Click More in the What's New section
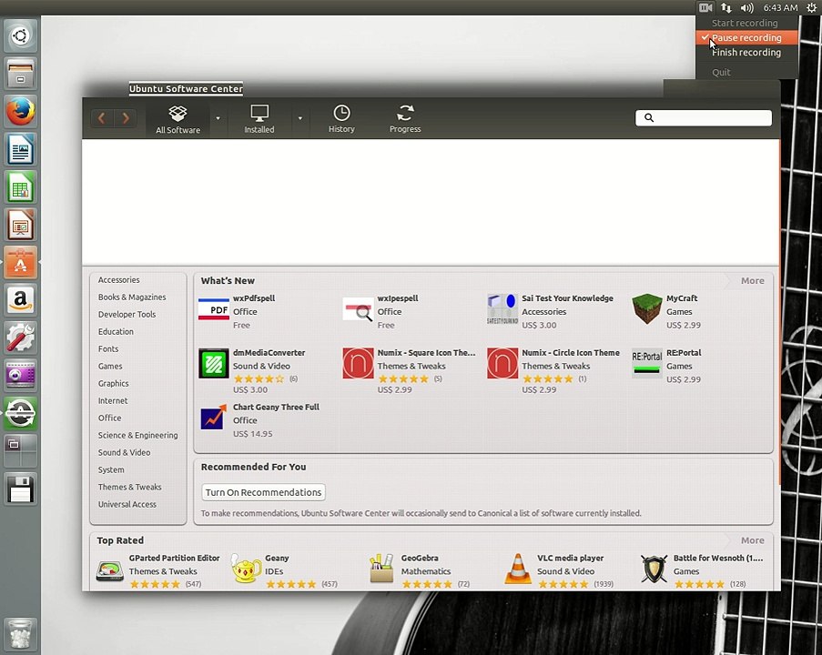This screenshot has width=822, height=655. (752, 281)
